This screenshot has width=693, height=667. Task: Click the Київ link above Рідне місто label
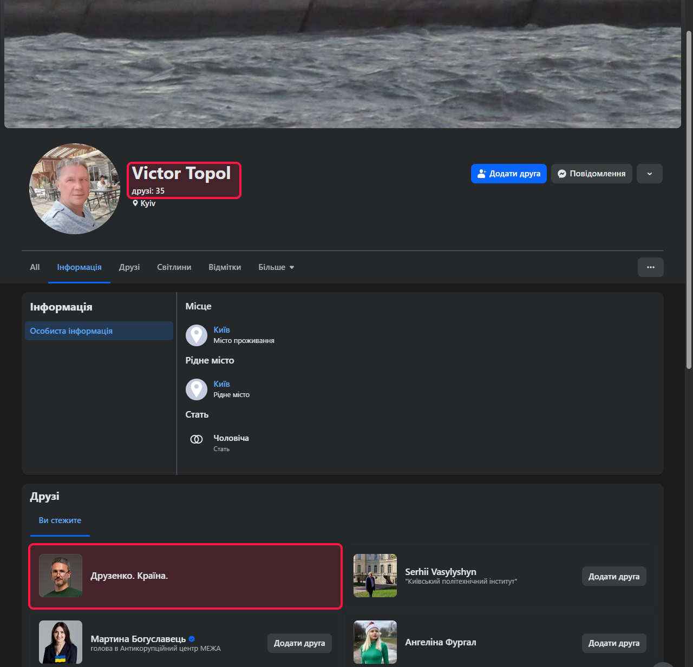(x=221, y=384)
